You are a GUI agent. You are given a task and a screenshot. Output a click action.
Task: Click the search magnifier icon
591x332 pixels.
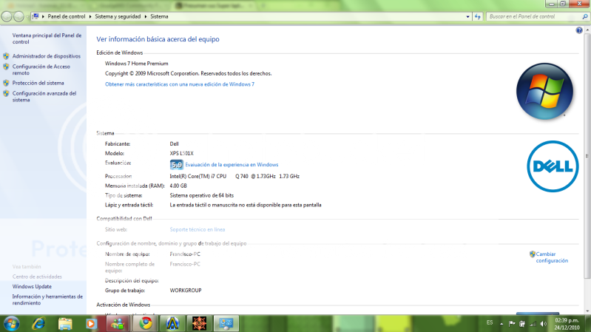[x=585, y=16]
